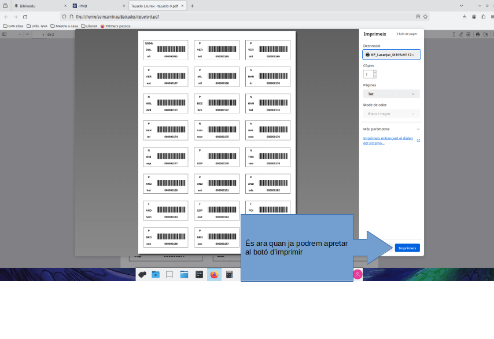
Task: Click the PDF viewer save download icon
Action: 485,34
